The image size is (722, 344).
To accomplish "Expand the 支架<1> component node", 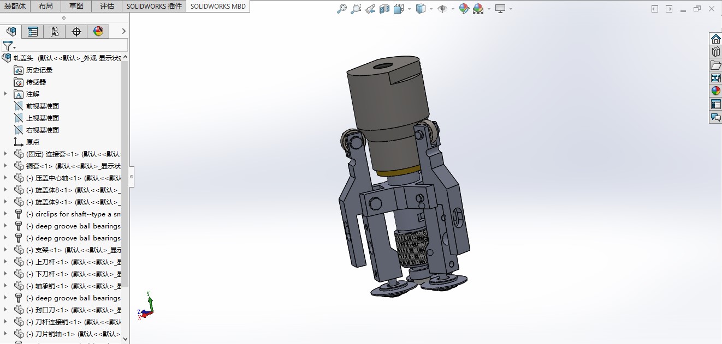I will pyautogui.click(x=5, y=250).
